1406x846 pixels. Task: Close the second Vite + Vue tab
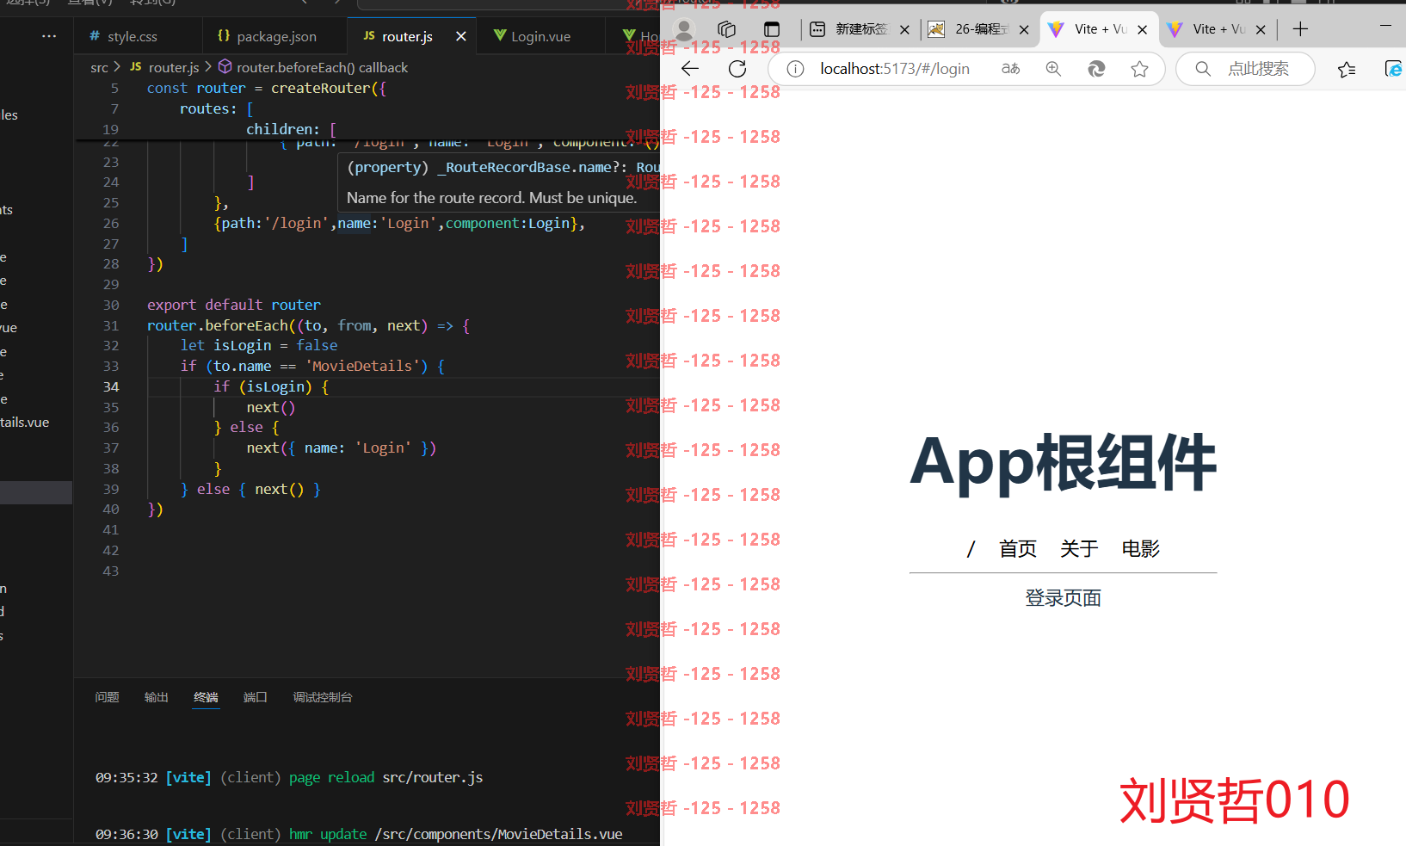(1261, 29)
